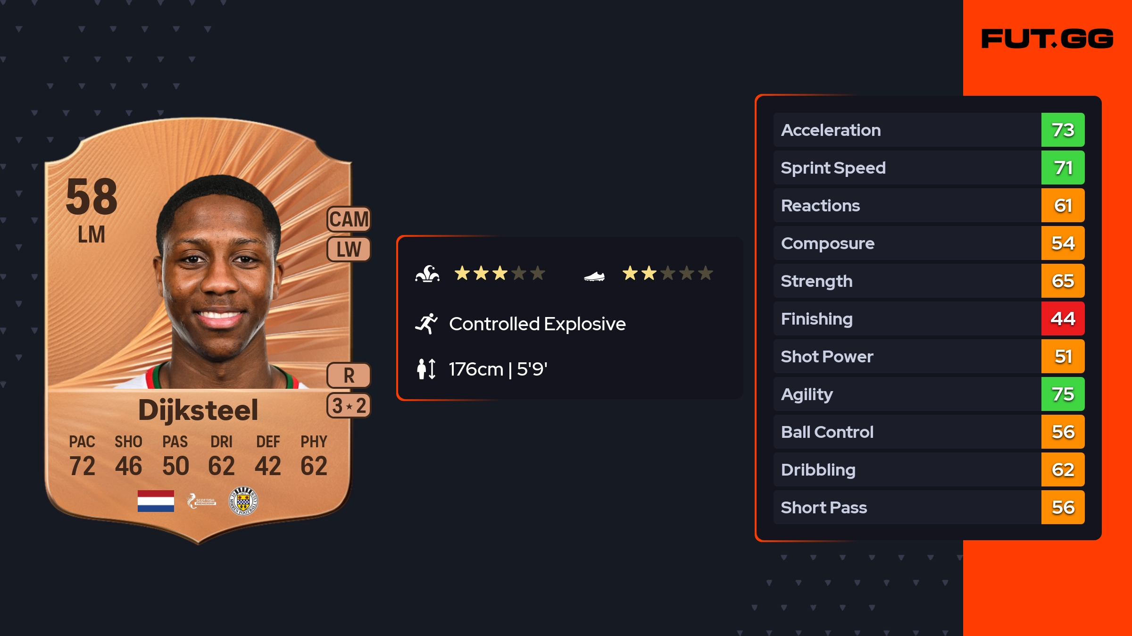Click the player height icon
The height and width of the screenshot is (636, 1132).
coord(426,369)
